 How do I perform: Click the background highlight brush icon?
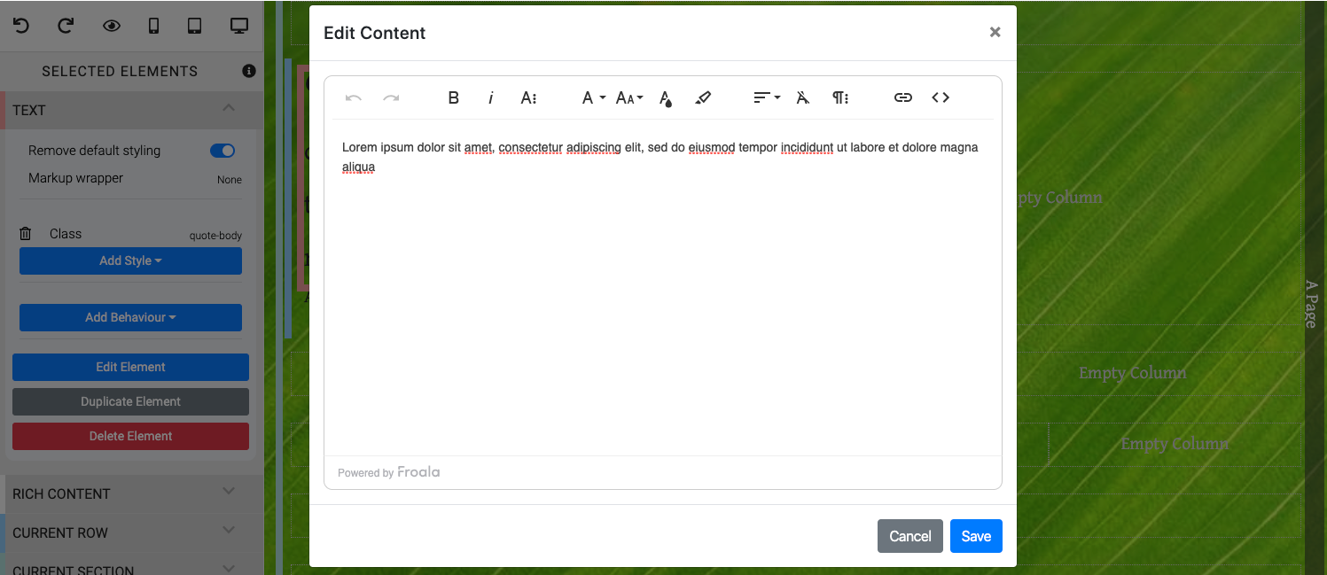pyautogui.click(x=703, y=97)
